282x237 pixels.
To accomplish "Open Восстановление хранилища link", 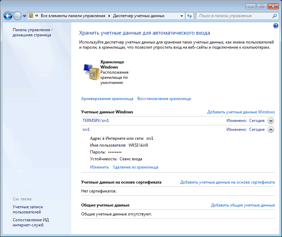I will click(x=164, y=99).
